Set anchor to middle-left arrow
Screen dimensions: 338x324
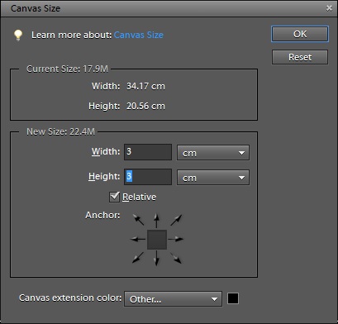(x=138, y=239)
